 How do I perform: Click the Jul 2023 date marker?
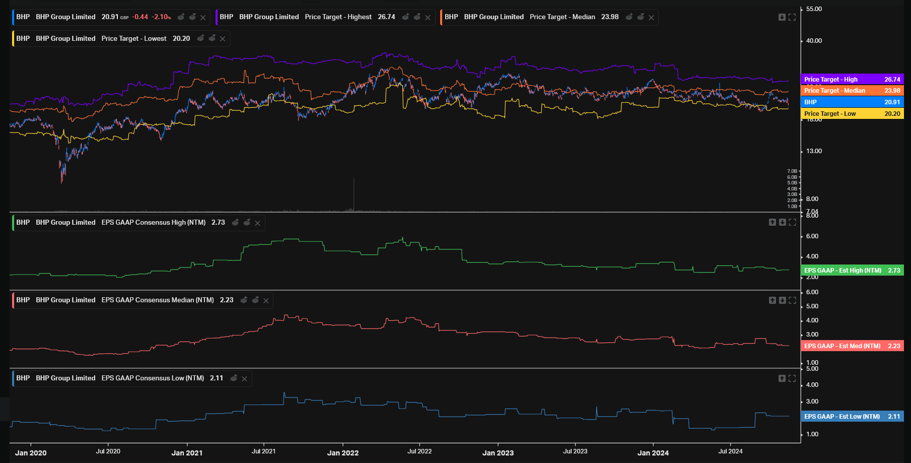click(x=575, y=451)
